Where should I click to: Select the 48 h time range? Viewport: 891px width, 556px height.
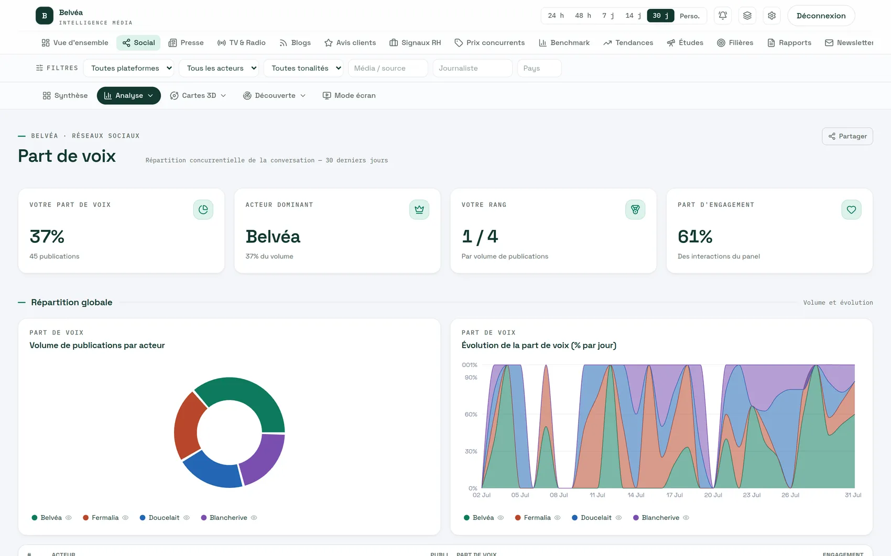coord(583,16)
